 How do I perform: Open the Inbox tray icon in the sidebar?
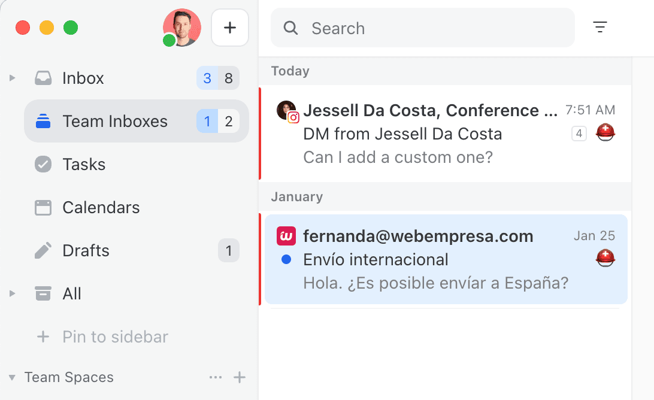point(43,78)
